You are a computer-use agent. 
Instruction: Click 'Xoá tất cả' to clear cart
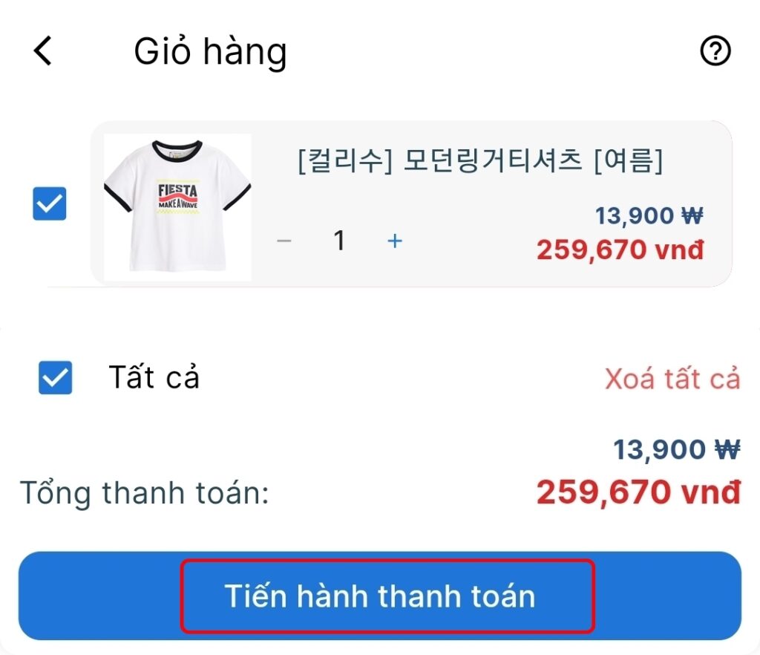[672, 378]
